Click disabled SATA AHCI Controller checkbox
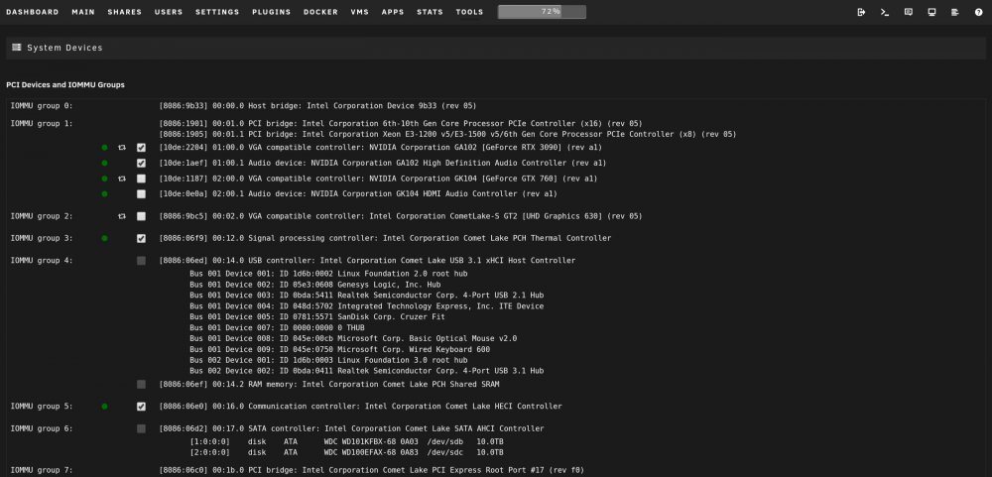The image size is (992, 477). [141, 429]
